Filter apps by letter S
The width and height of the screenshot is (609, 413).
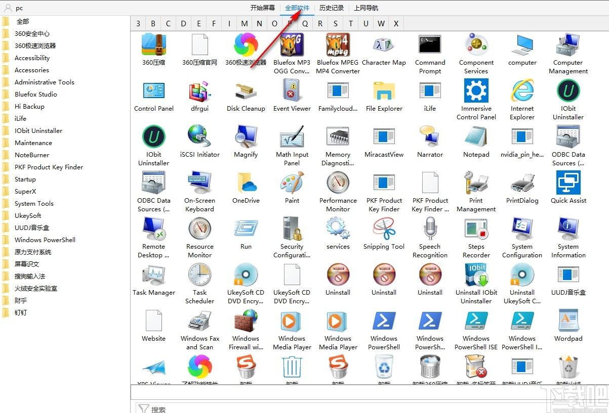(x=335, y=23)
